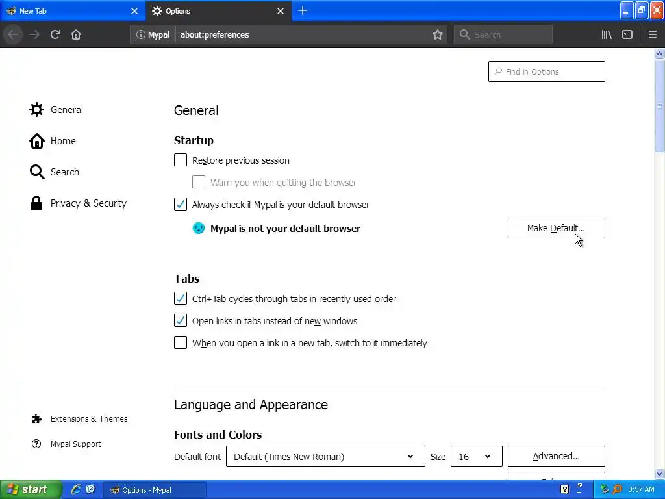This screenshot has height=499, width=665.
Task: Toggle the sidebars toolbar icon
Action: [627, 35]
